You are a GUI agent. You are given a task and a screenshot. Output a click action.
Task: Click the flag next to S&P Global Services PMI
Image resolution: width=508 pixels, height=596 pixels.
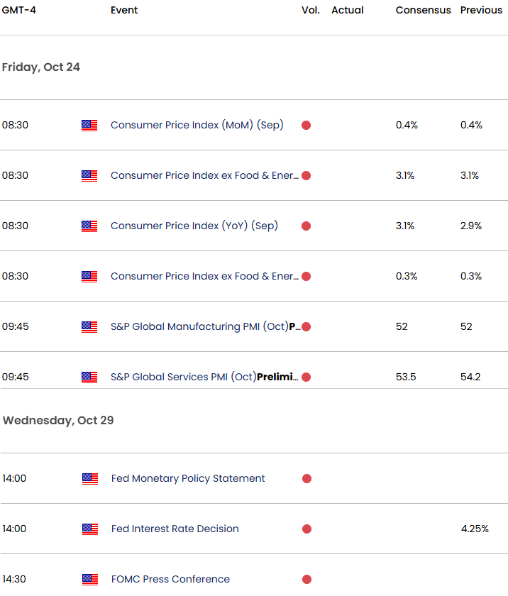click(x=89, y=377)
